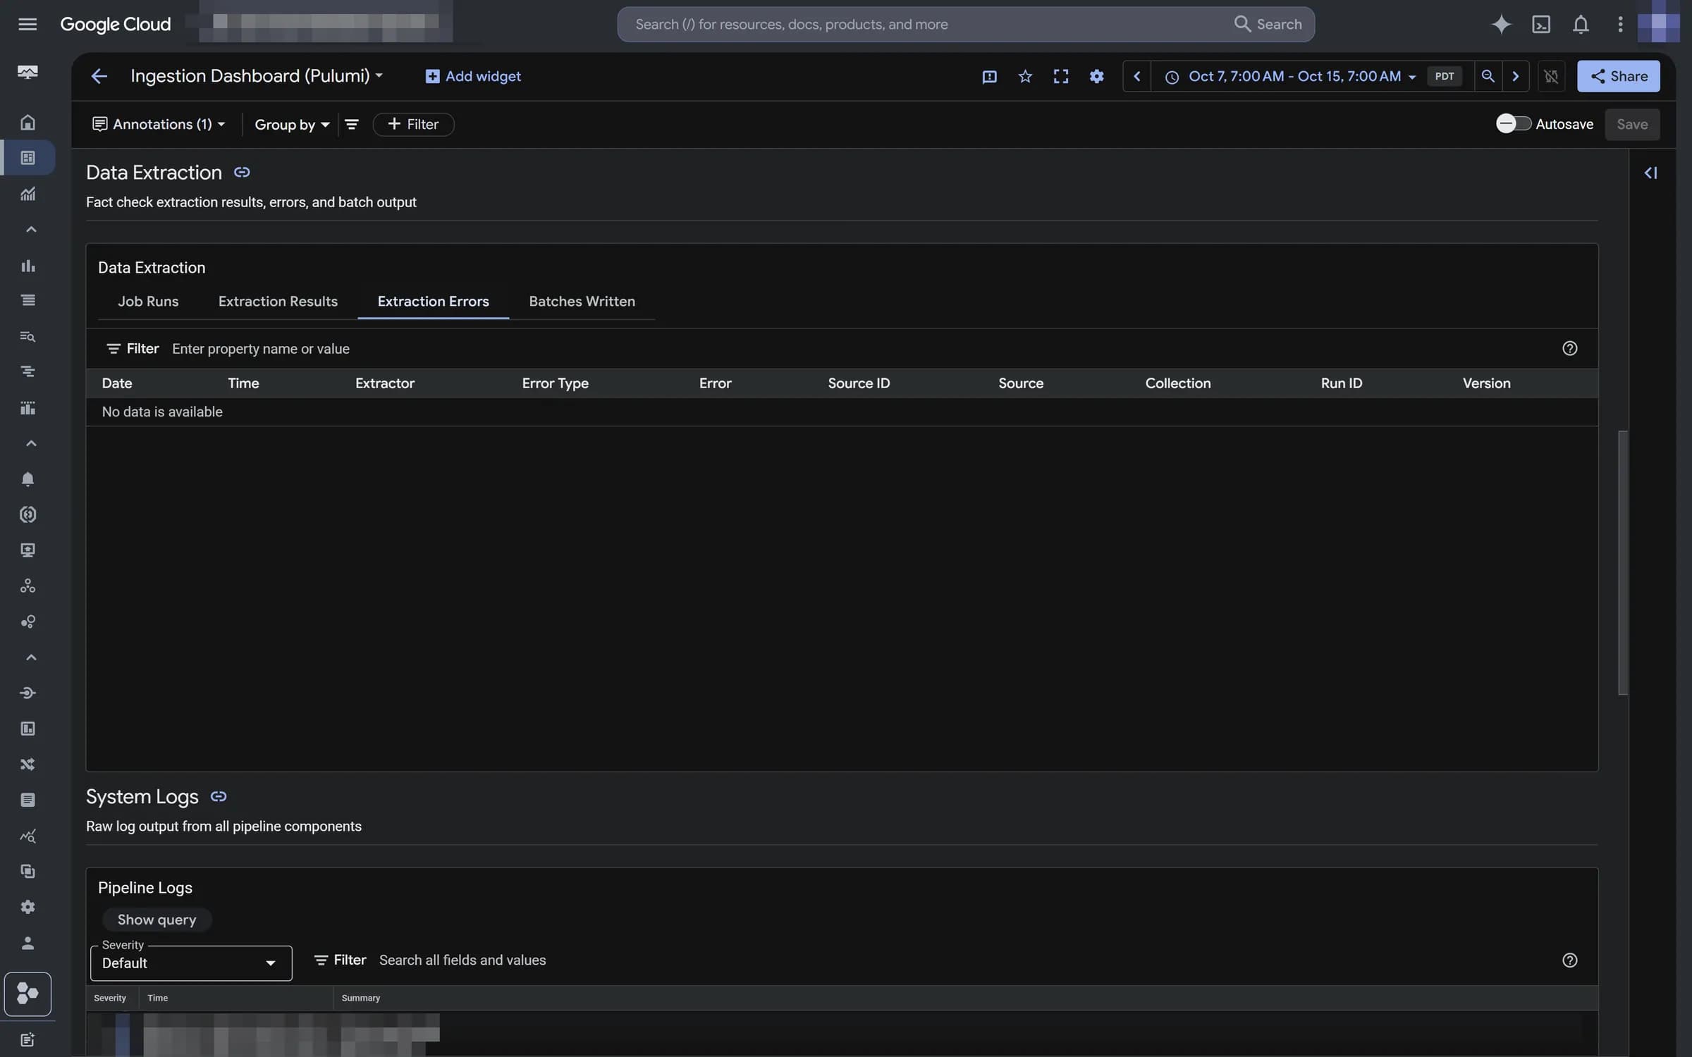
Task: Open the Group by dropdown
Action: (292, 125)
